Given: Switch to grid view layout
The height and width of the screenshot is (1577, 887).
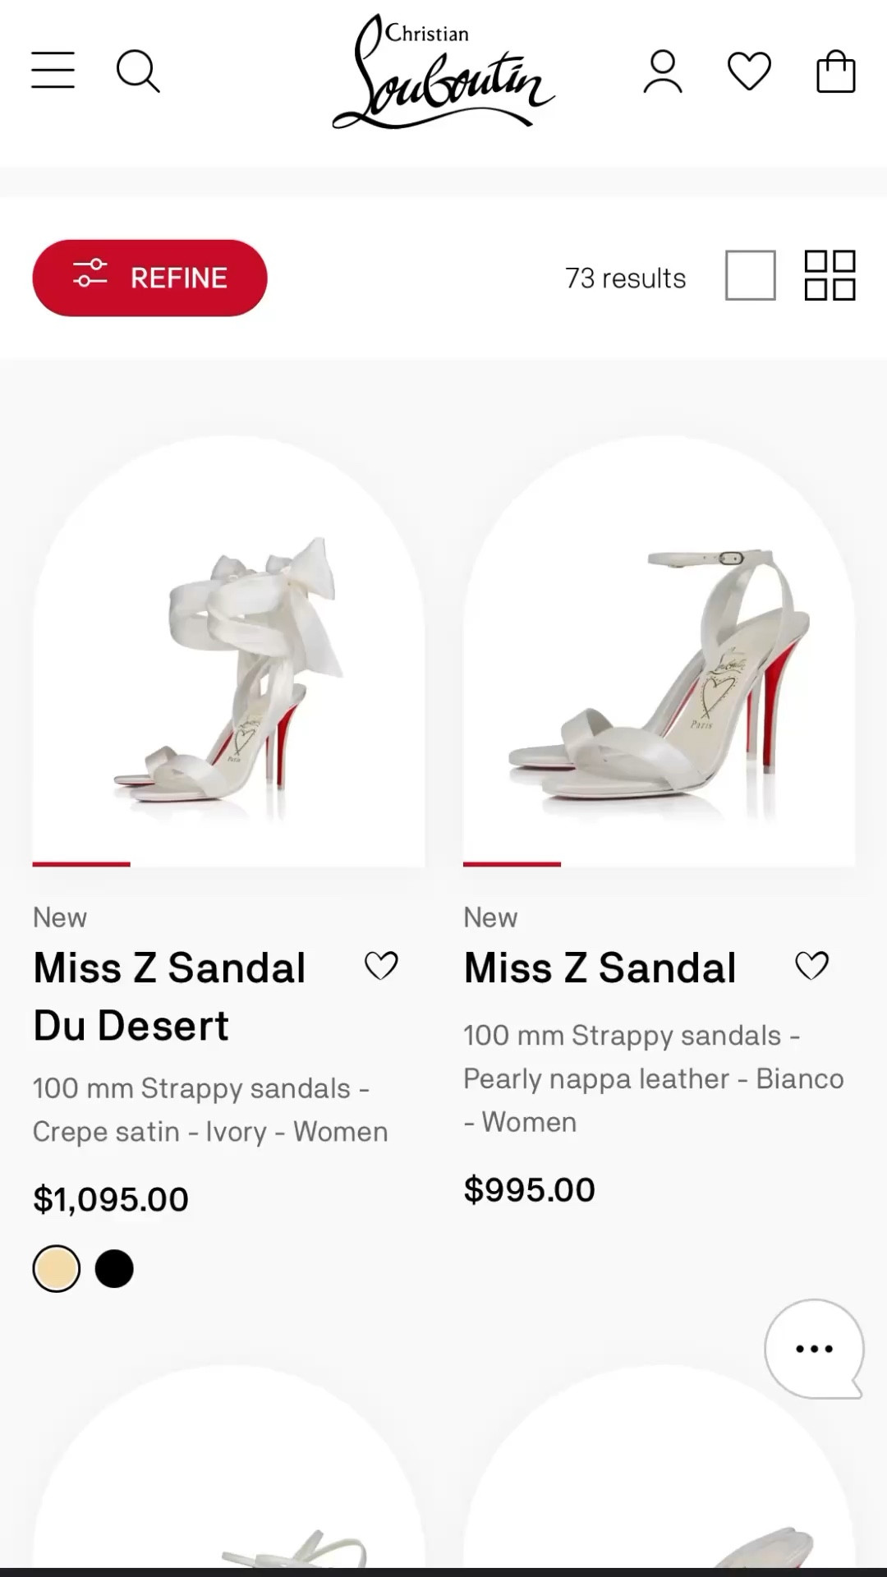Looking at the screenshot, I should (830, 276).
